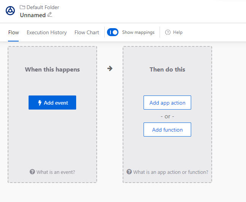This screenshot has height=202, width=246.
Task: Open the What is an event? link
Action: tap(56, 172)
